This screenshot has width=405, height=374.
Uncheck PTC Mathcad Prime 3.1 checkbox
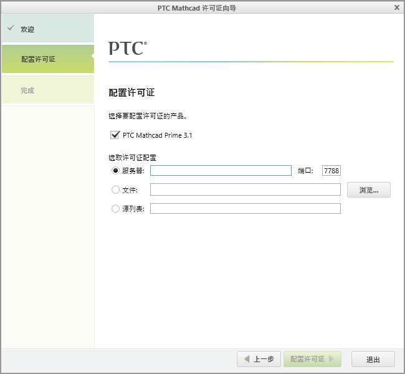point(115,135)
